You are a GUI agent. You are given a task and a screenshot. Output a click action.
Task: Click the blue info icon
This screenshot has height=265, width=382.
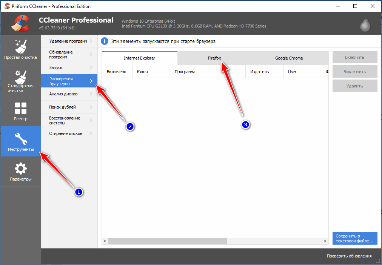click(105, 41)
